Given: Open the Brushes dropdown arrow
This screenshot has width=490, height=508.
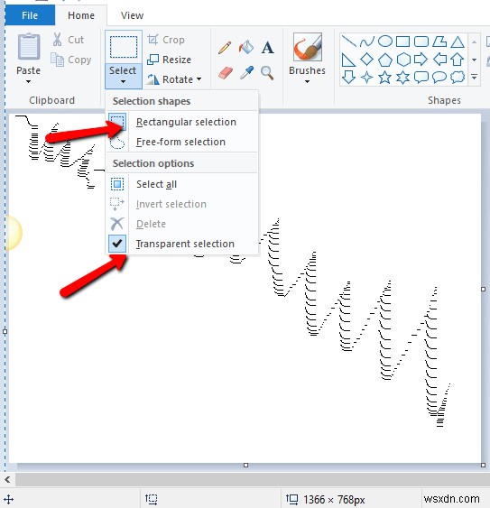Looking at the screenshot, I should [x=307, y=81].
